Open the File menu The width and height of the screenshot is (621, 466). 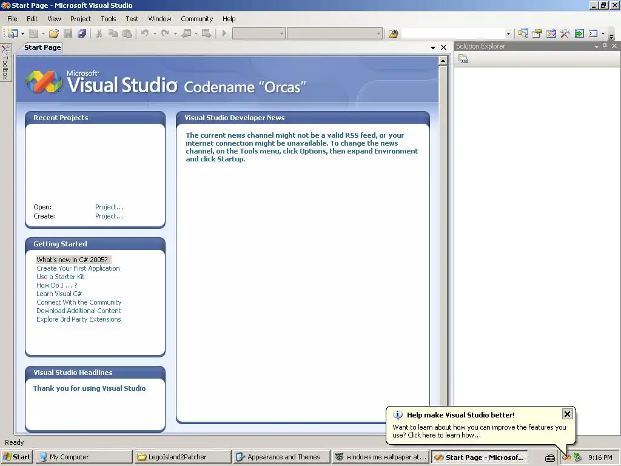click(12, 19)
